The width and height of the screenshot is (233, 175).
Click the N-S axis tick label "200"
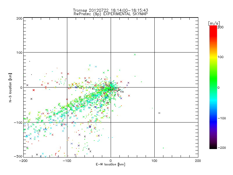(x=19, y=18)
